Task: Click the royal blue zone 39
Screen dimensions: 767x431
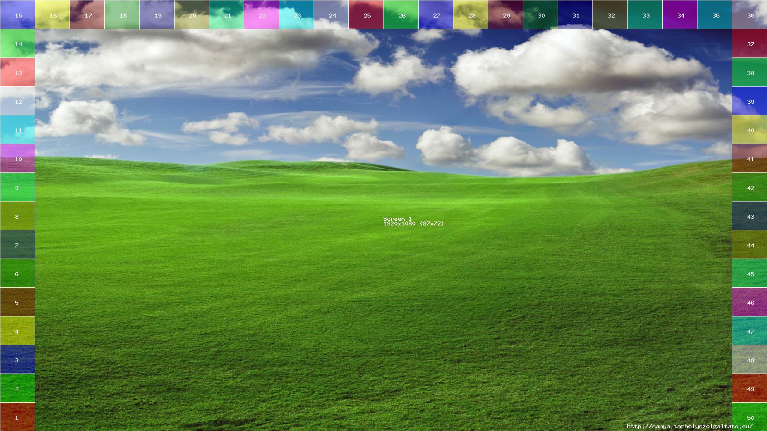Action: pos(749,101)
